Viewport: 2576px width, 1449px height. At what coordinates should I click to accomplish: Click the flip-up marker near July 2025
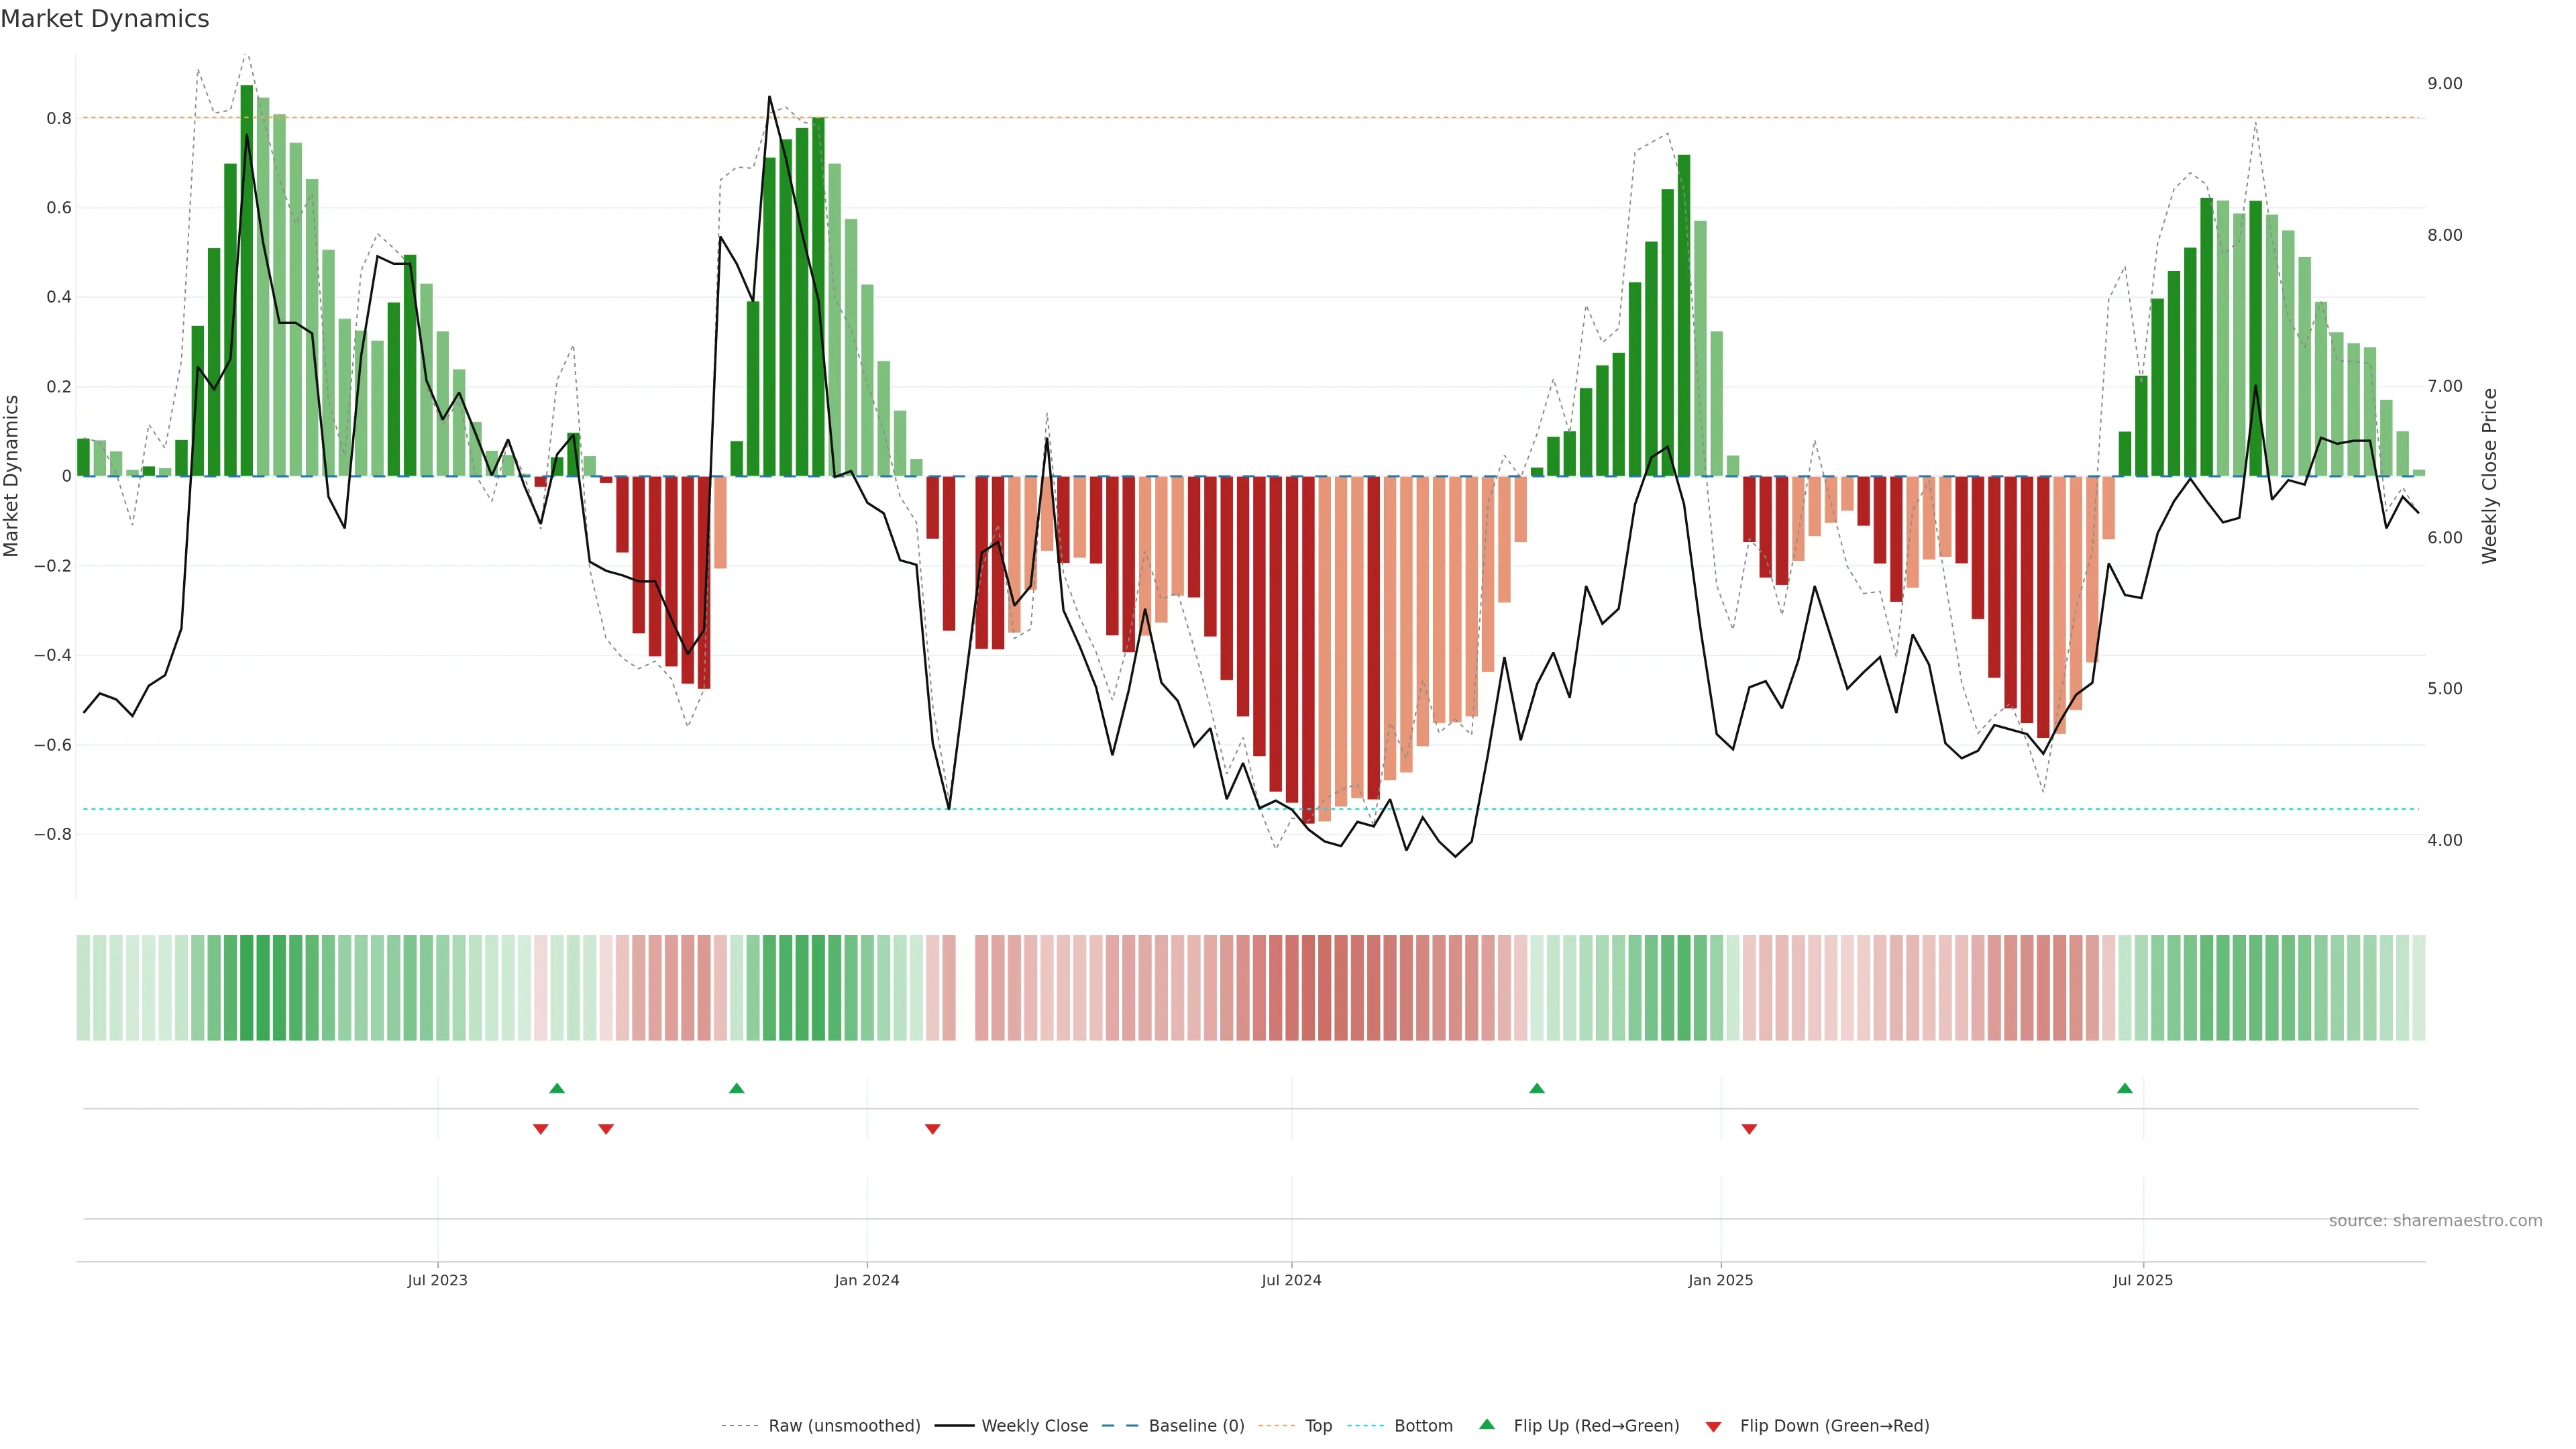2125,1088
